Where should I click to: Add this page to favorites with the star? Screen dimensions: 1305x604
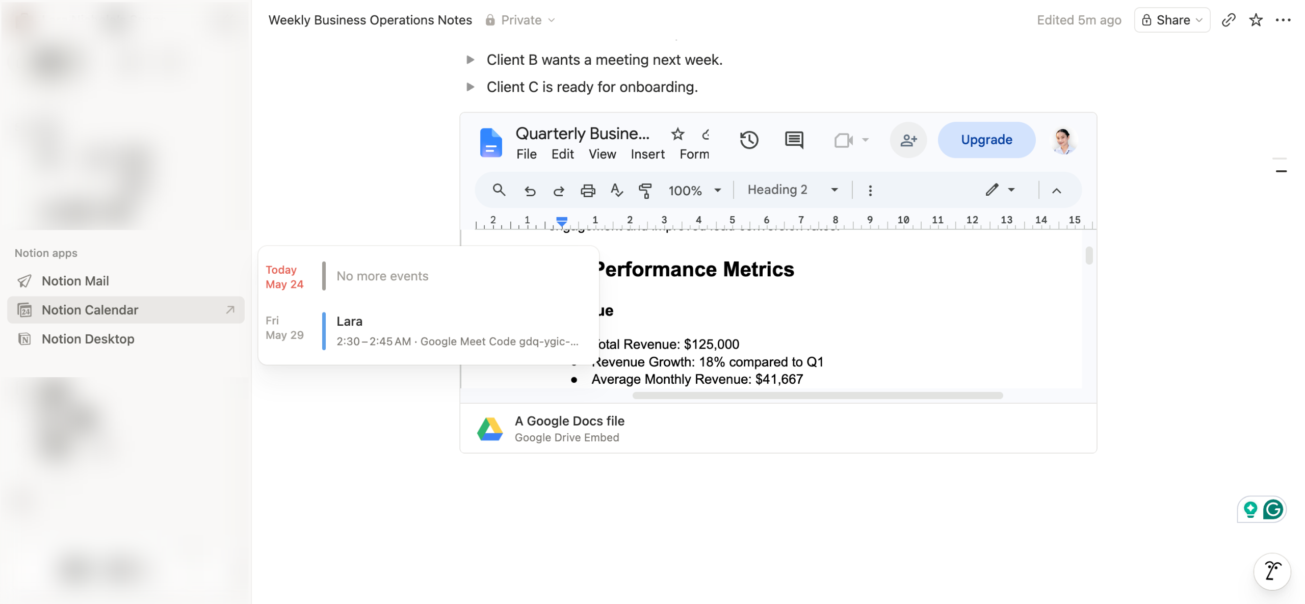(1256, 20)
